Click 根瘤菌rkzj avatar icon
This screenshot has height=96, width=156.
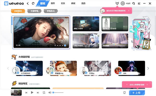[50, 71]
